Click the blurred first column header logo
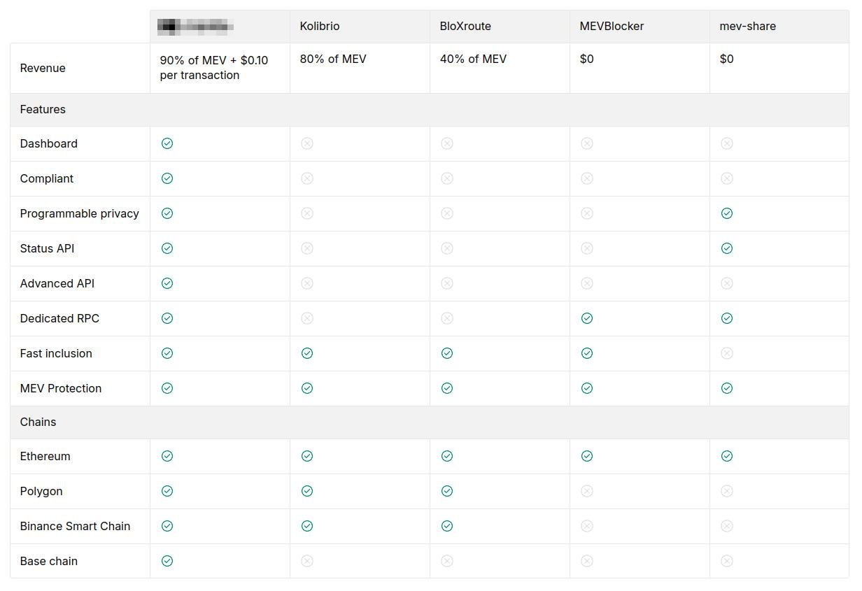862x591 pixels. click(x=195, y=27)
